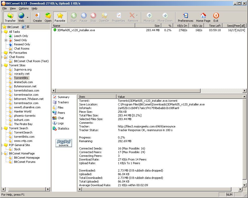The image size is (248, 198).
Task: Open the Trackers panel icon
Action: click(x=55, y=102)
